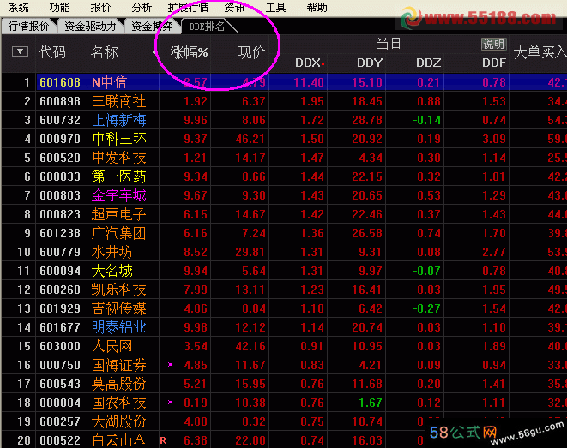Select stock 水井坊
Image resolution: width=567 pixels, height=448 pixels.
click(112, 252)
